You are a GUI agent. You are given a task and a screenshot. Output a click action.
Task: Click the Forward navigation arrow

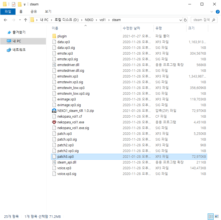coord(14,20)
